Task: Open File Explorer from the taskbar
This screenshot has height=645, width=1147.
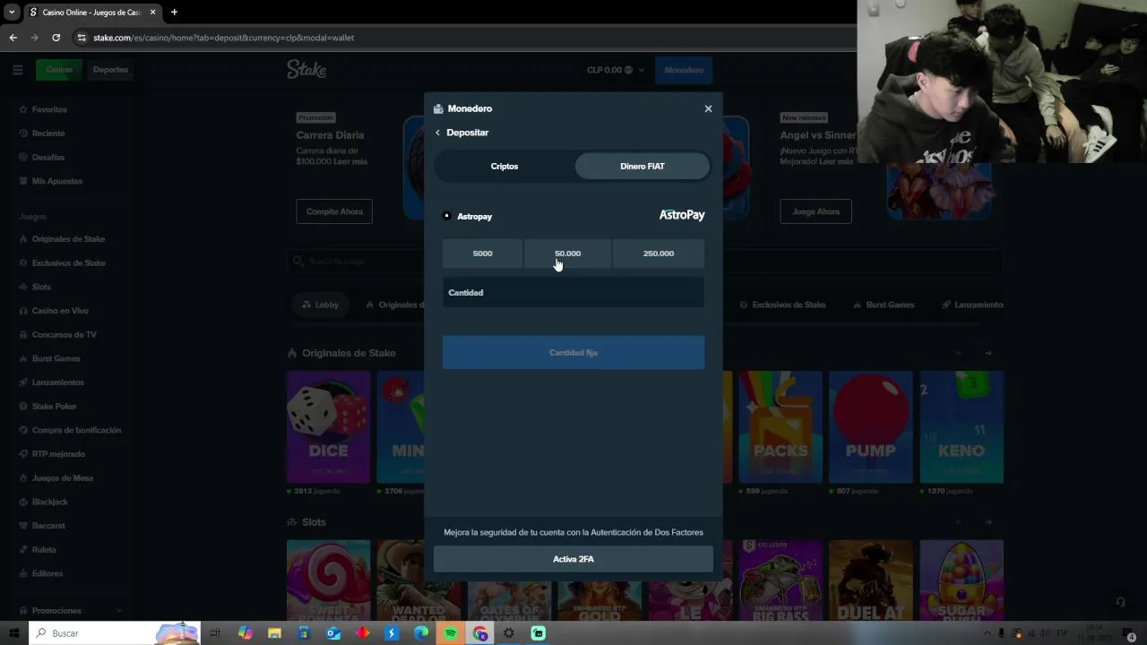Action: click(x=274, y=633)
